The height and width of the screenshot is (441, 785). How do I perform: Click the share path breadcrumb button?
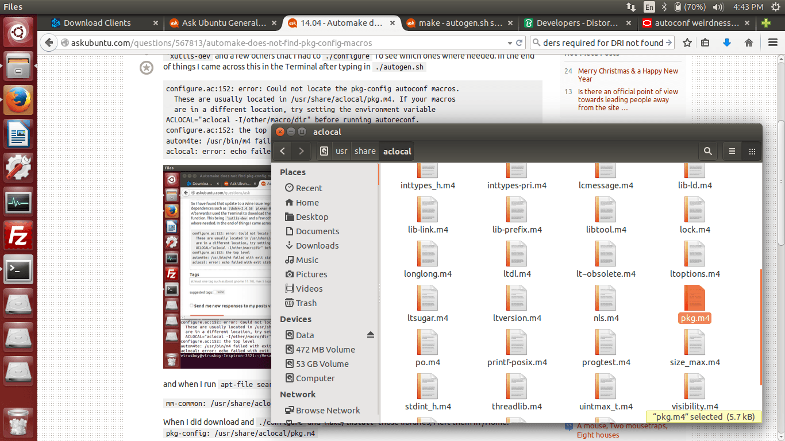tap(365, 151)
